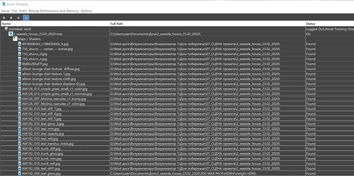Click bitmap icon of AM126_097_Molinia_caerulea_v1_bump.jpg
The width and height of the screenshot is (354, 176).
20,98
